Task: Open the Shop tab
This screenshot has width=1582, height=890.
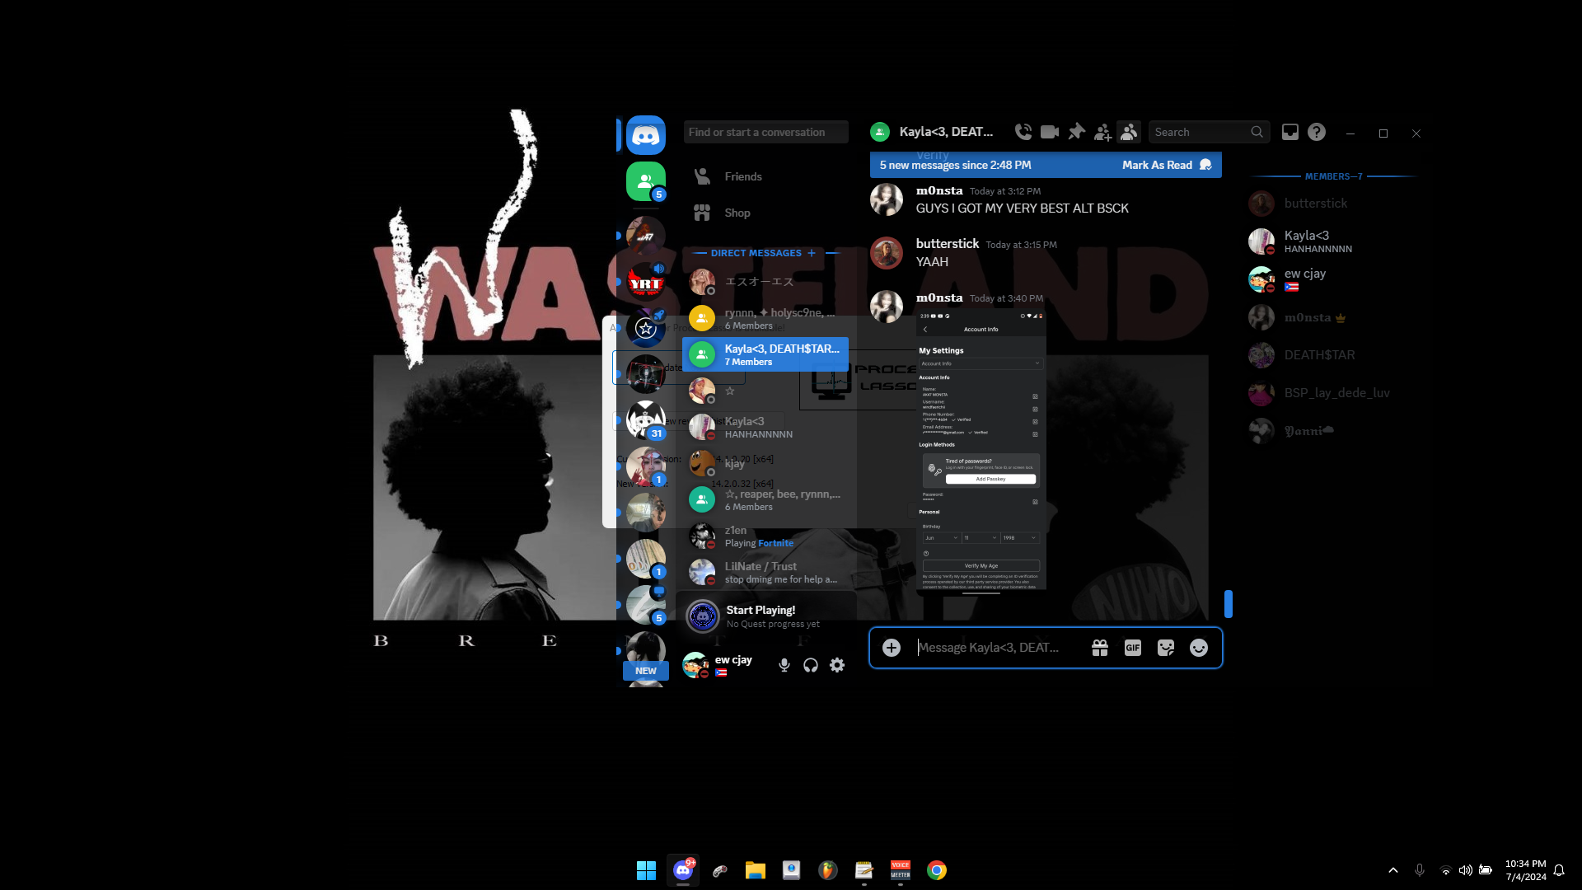Action: (765, 213)
